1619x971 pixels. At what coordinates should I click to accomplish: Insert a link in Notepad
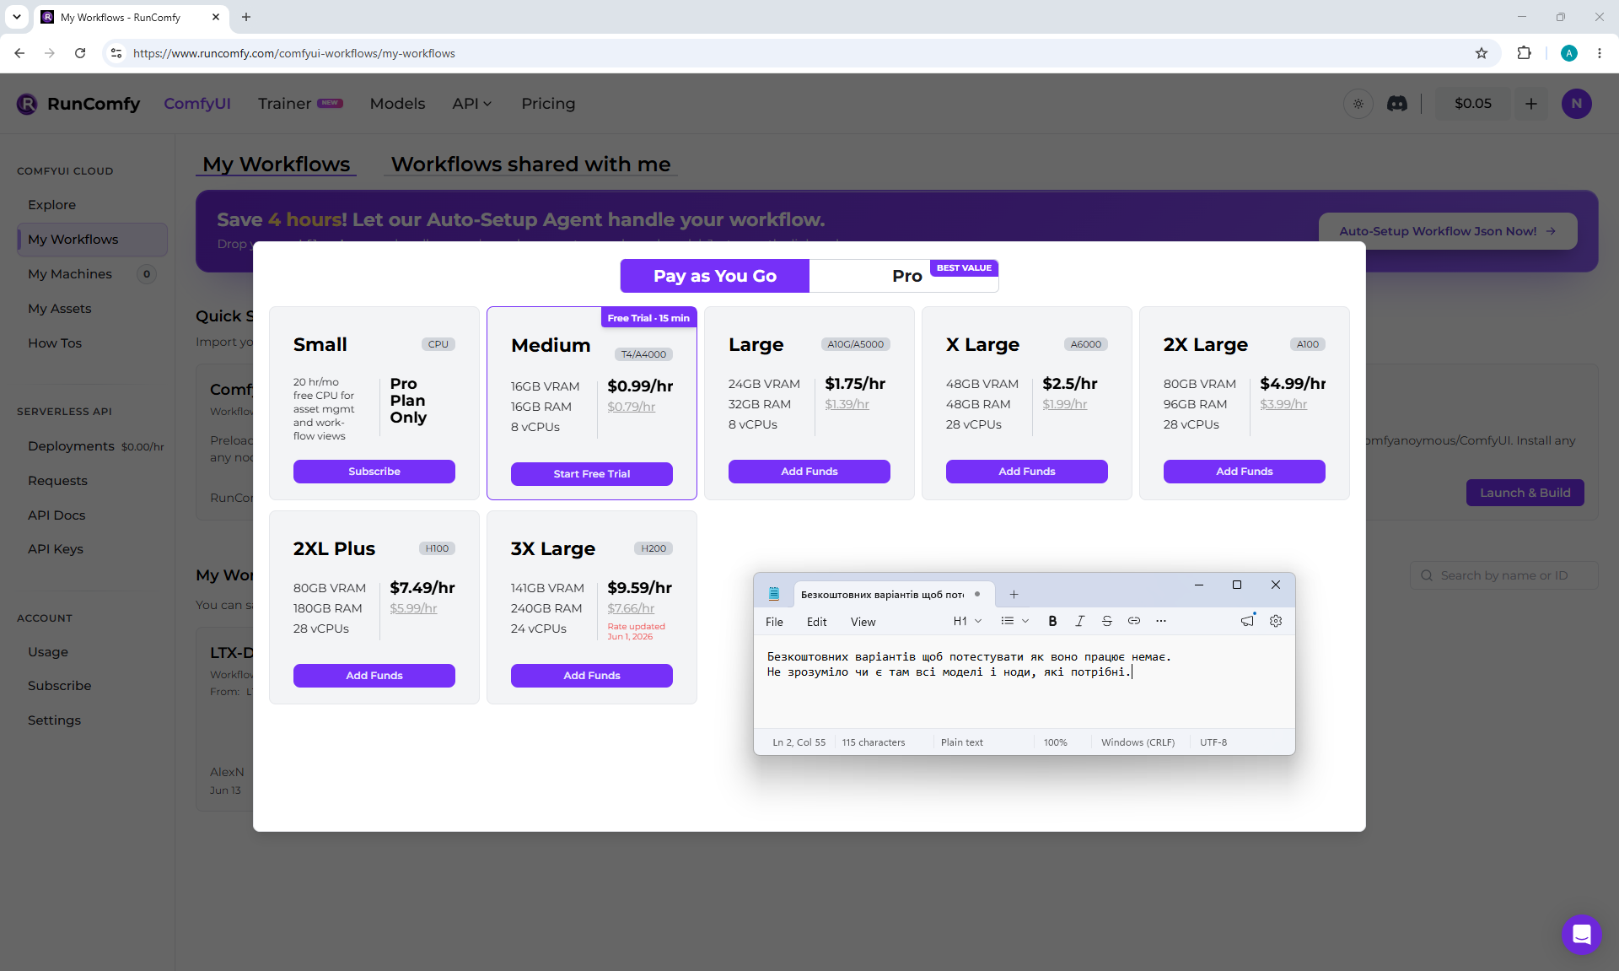1134,621
